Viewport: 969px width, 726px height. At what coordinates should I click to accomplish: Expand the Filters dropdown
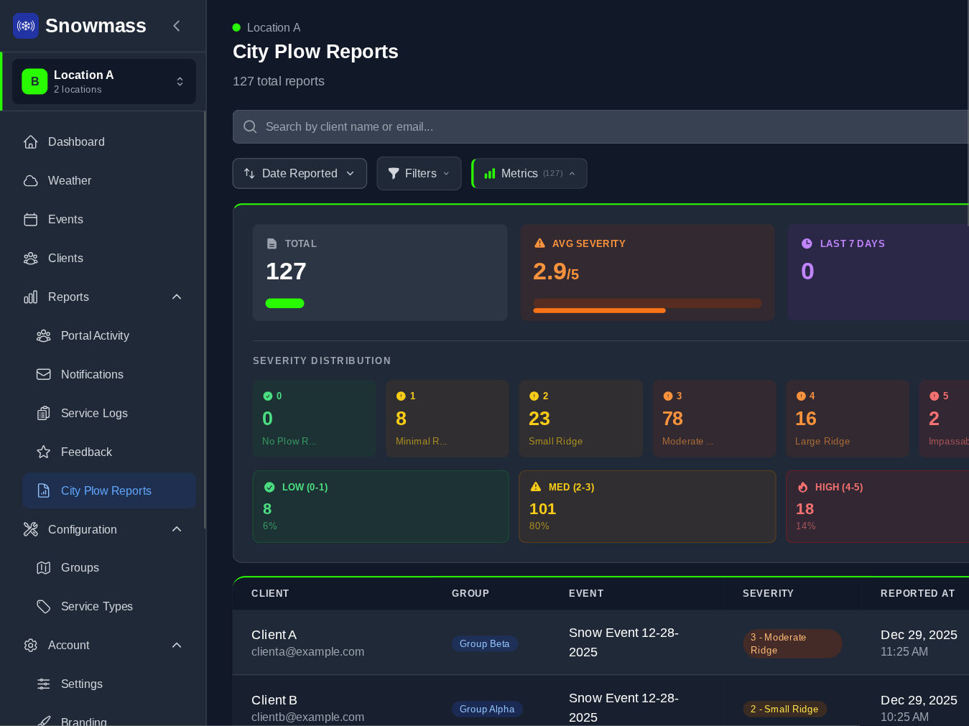point(419,174)
